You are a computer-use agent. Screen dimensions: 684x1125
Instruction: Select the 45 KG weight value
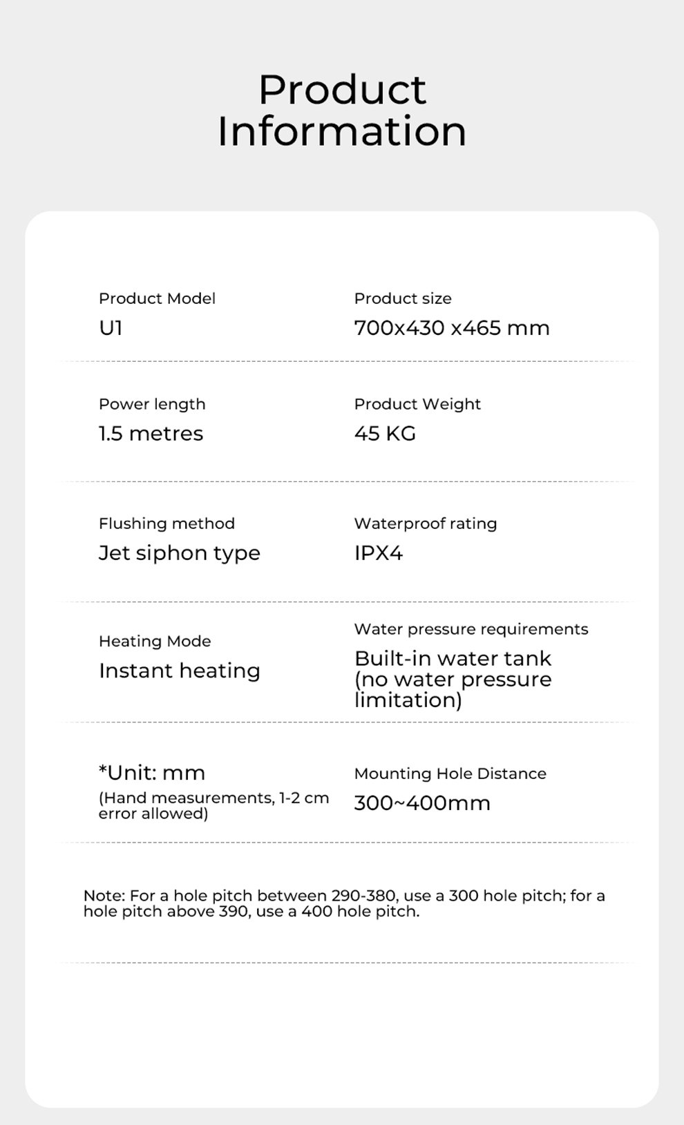(x=385, y=434)
